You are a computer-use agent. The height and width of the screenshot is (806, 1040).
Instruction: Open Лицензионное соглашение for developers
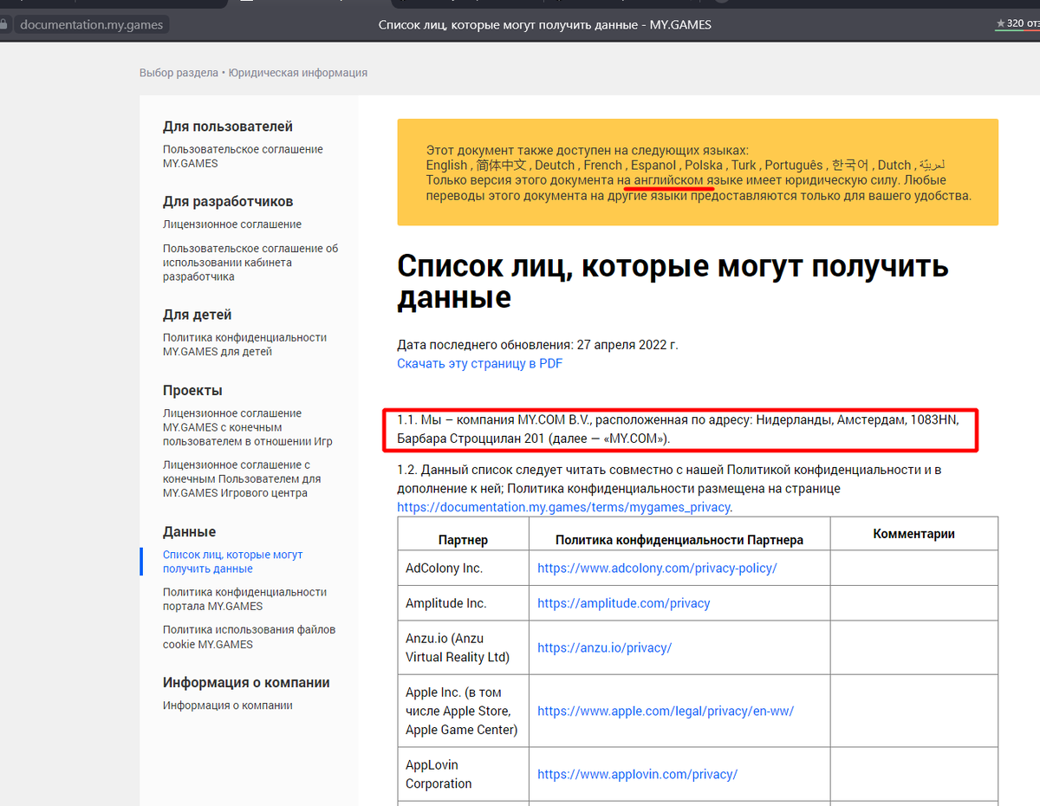click(x=232, y=224)
